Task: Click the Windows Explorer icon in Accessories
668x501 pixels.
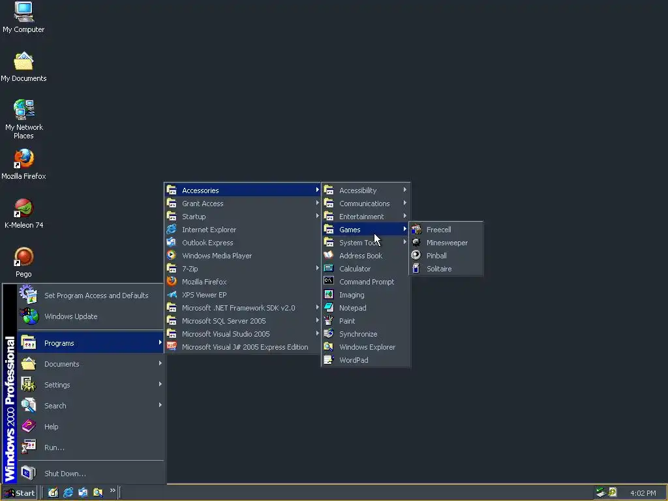Action: click(329, 346)
